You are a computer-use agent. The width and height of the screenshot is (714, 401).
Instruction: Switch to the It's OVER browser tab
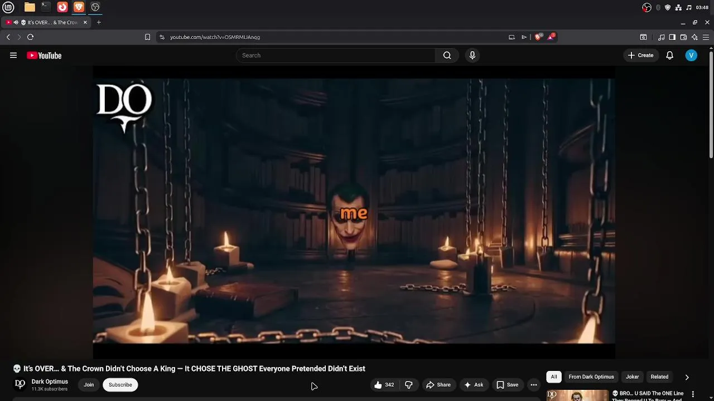tap(47, 22)
